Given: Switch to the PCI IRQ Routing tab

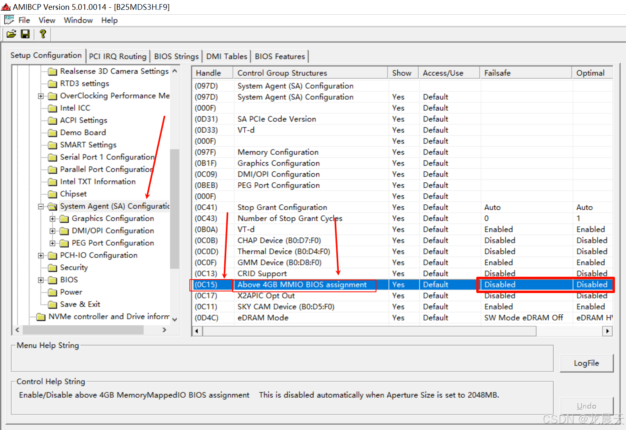Looking at the screenshot, I should coord(117,56).
